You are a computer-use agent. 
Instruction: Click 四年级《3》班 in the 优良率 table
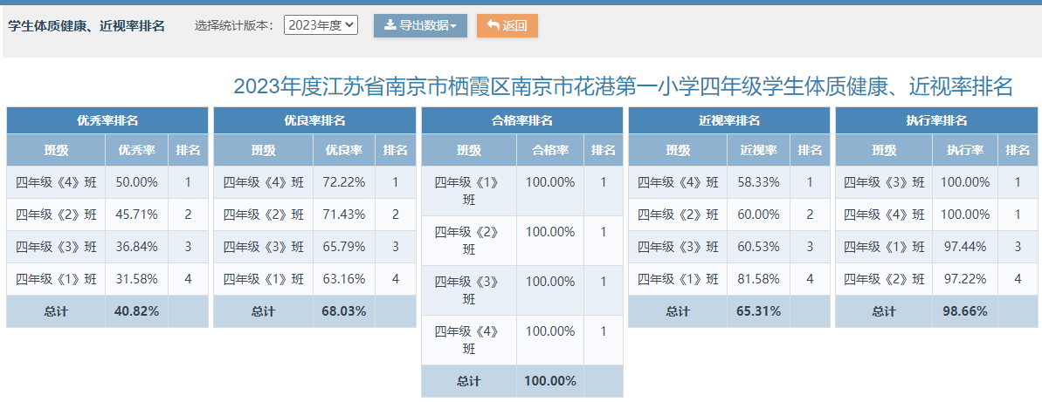tap(263, 247)
